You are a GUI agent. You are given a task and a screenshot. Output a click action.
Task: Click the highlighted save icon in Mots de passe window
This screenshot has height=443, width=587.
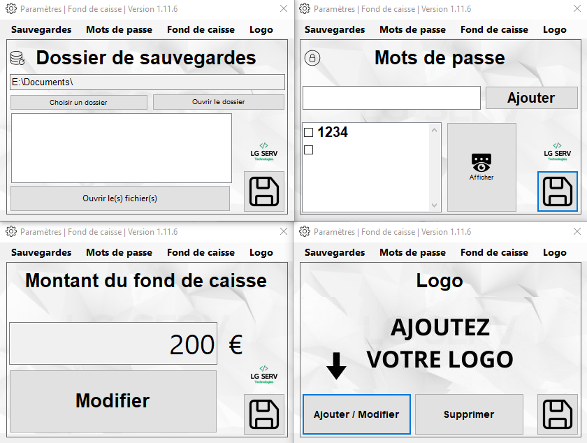point(557,191)
